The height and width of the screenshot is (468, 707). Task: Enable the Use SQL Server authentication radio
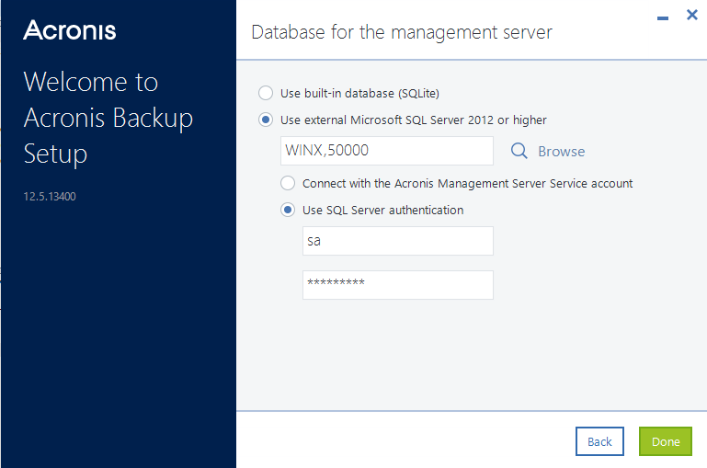pyautogui.click(x=288, y=210)
